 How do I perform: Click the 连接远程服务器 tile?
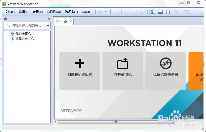point(166,71)
